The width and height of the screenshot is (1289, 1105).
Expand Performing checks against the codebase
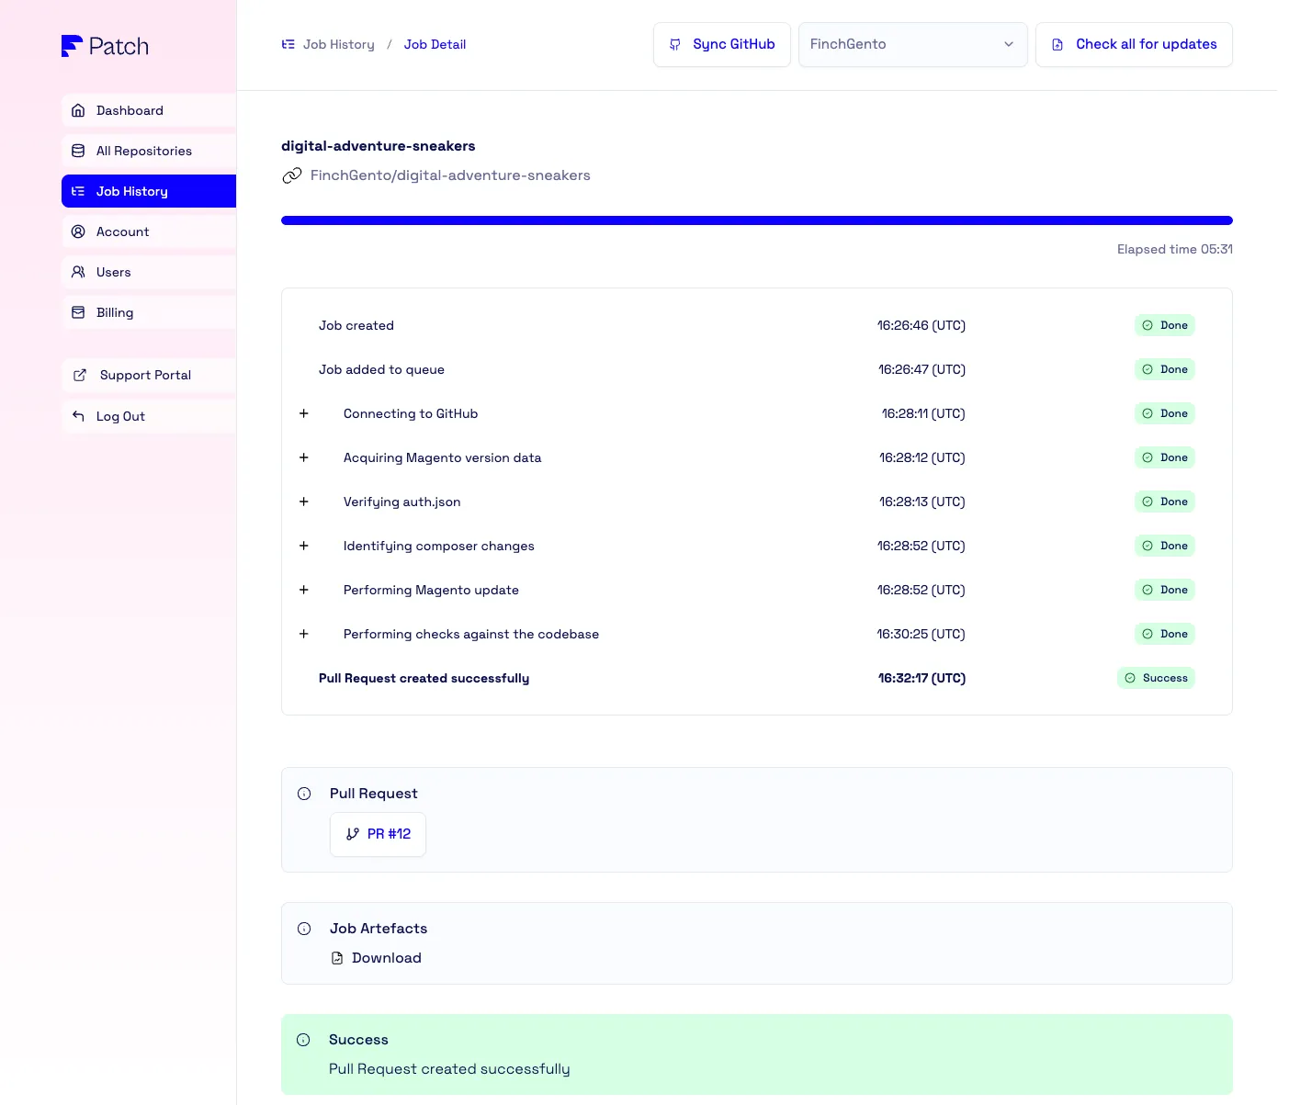pos(304,634)
